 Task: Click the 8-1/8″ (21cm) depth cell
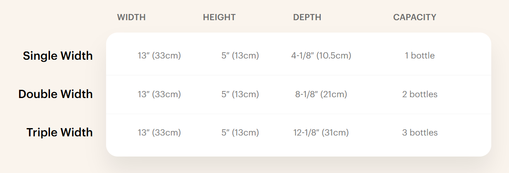(x=321, y=94)
